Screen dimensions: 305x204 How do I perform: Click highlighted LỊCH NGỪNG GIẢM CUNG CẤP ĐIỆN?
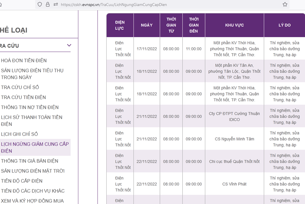35,147
